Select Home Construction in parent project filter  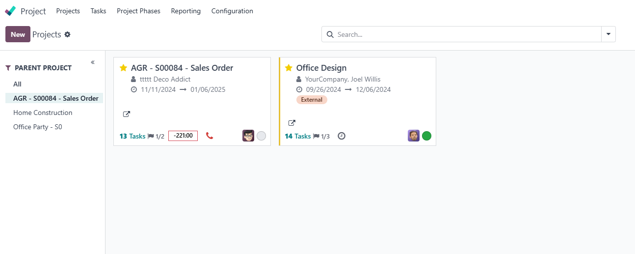coord(43,113)
